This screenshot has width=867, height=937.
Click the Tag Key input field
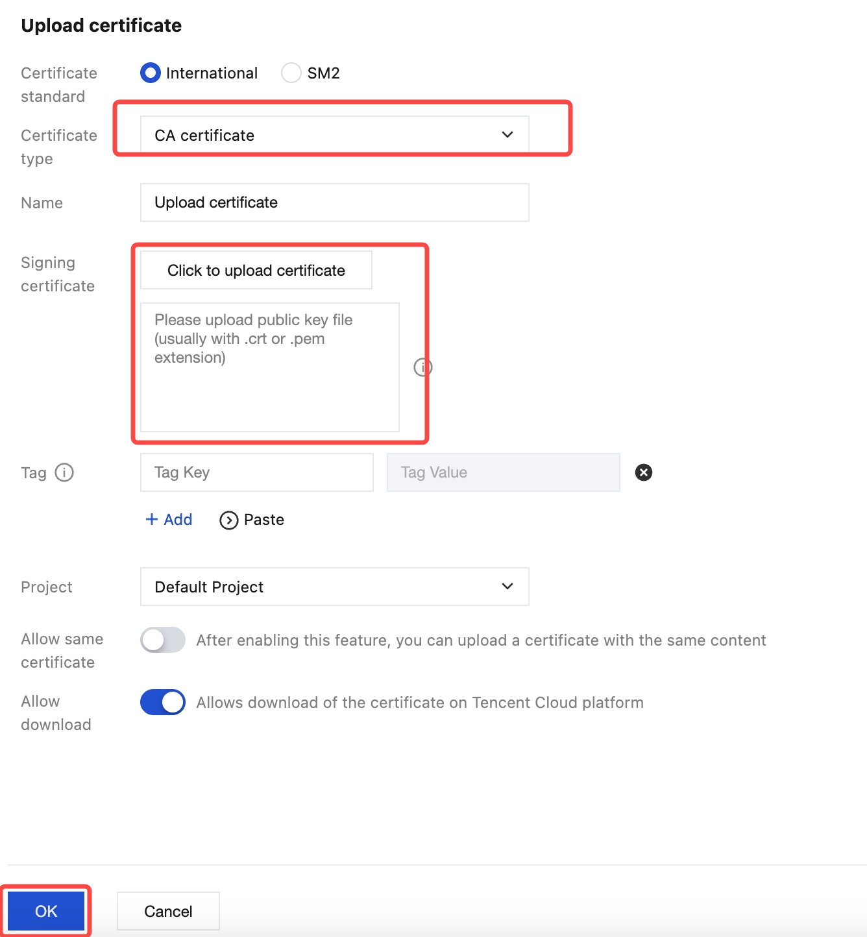[256, 472]
